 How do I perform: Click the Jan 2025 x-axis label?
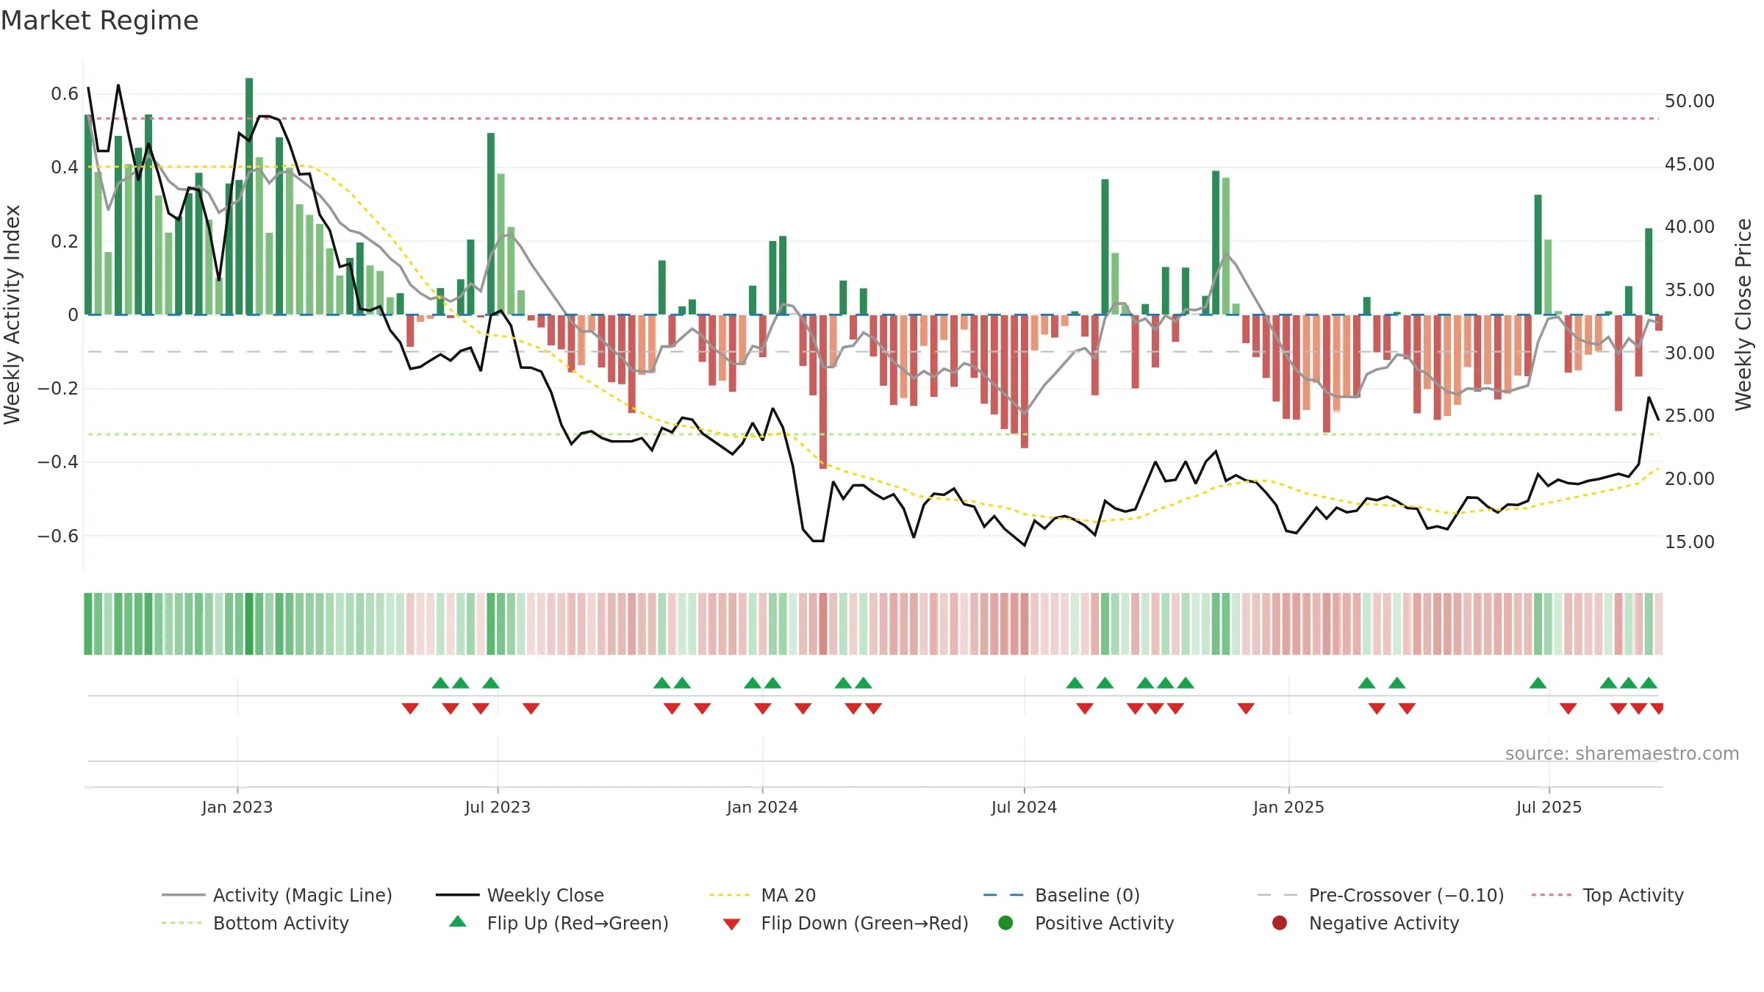(x=1288, y=808)
